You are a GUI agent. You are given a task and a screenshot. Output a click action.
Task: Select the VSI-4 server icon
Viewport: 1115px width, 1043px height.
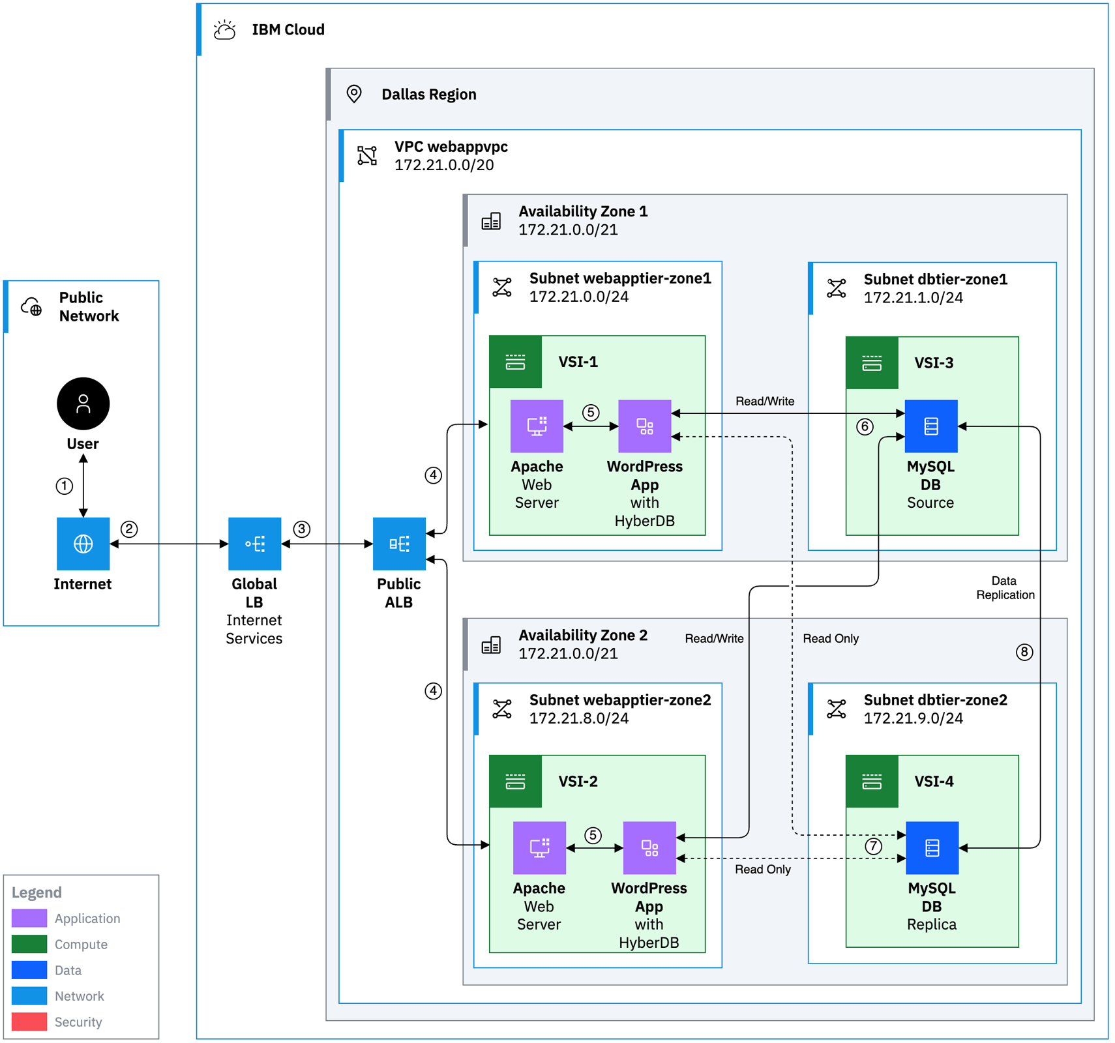click(872, 782)
